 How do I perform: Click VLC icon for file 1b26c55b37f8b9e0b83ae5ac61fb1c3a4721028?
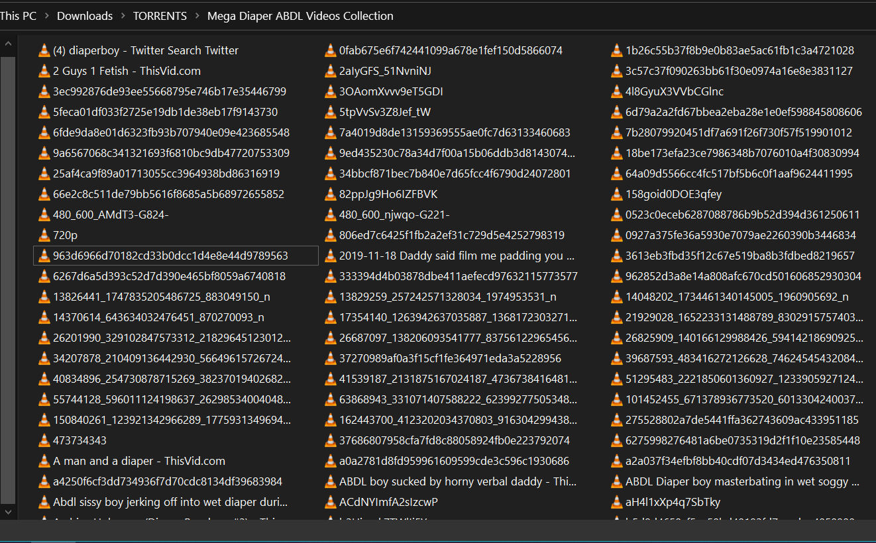pos(617,50)
